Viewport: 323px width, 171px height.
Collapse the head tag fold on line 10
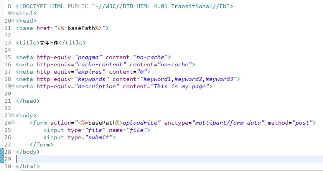(x=13, y=20)
